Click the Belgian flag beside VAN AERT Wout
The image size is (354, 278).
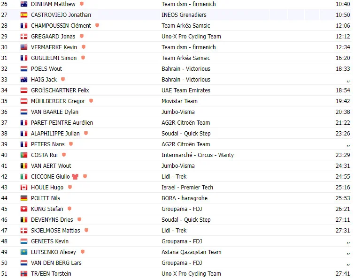pos(23,166)
